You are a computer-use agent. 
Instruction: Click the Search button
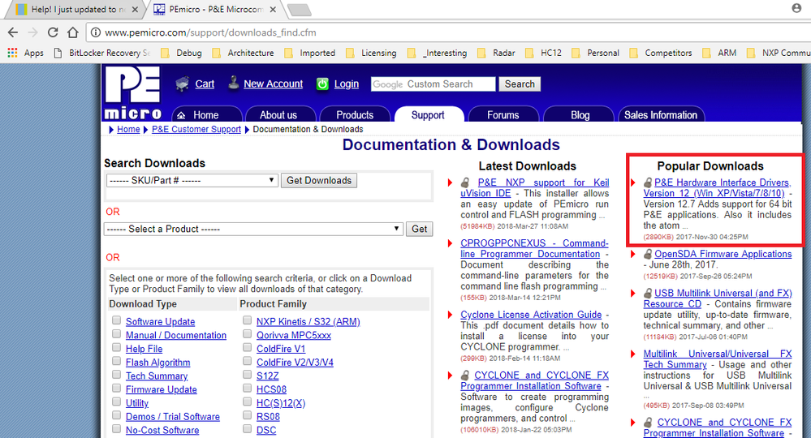(x=520, y=84)
